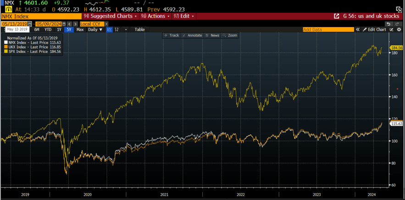Viewport: 405px width, 200px height.
Task: Click the annotate pencil icon beside Edit Chart
Action: click(392, 29)
